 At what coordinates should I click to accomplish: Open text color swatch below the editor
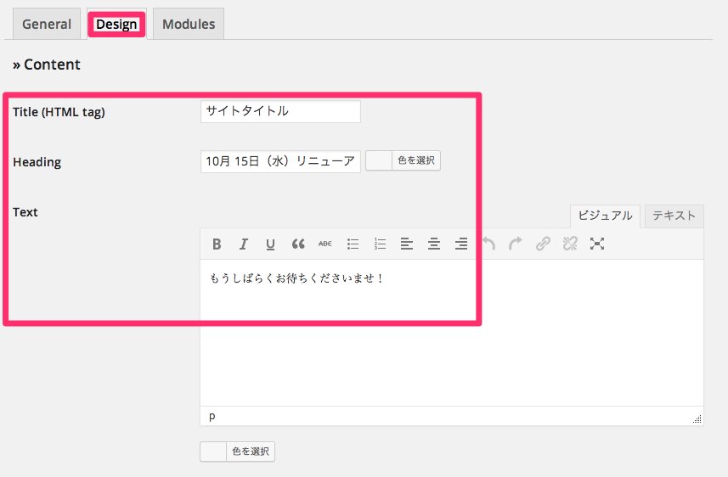tap(213, 452)
